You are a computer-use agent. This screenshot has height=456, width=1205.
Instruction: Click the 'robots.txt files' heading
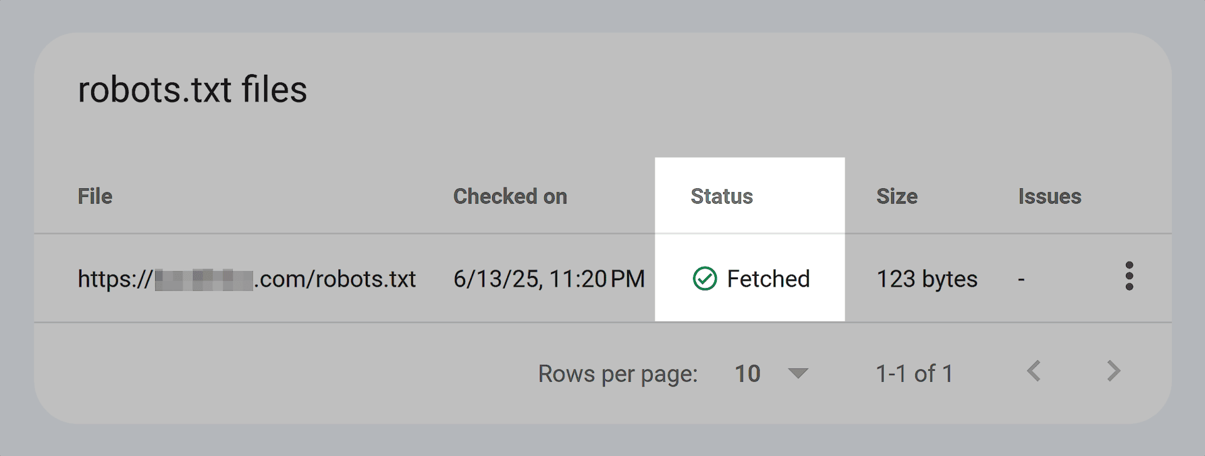tap(193, 89)
